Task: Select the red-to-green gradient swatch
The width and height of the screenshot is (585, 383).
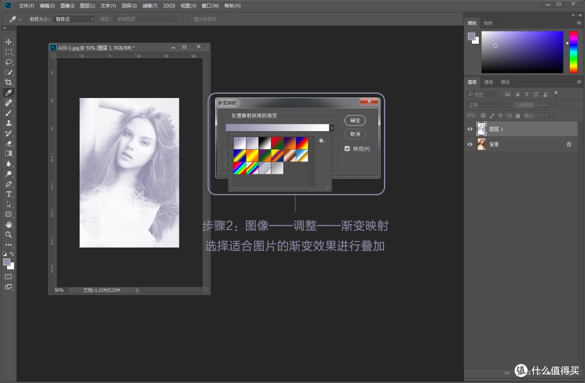Action: pos(277,143)
